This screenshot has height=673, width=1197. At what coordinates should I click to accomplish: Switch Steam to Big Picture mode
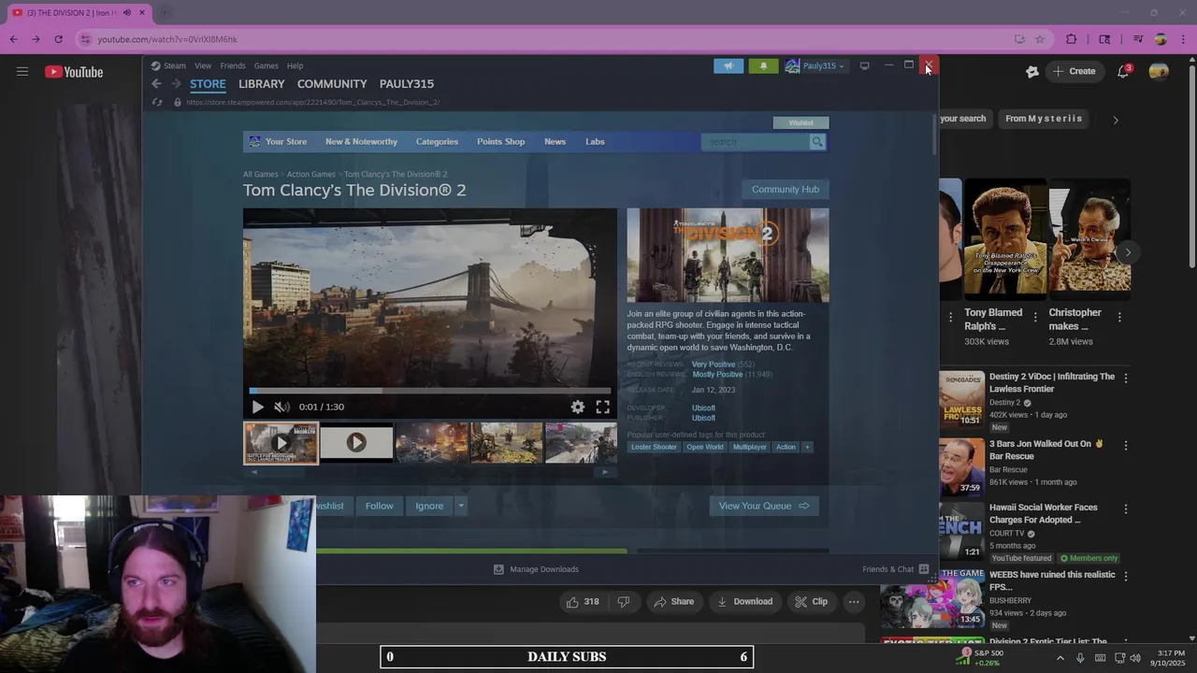coord(865,65)
